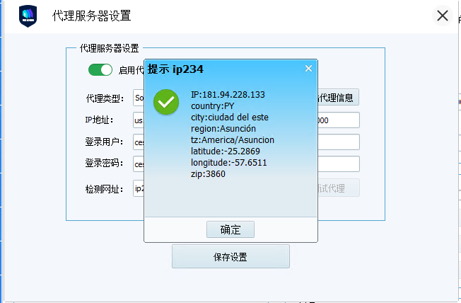Click into the 登录用户 username field

(139, 142)
